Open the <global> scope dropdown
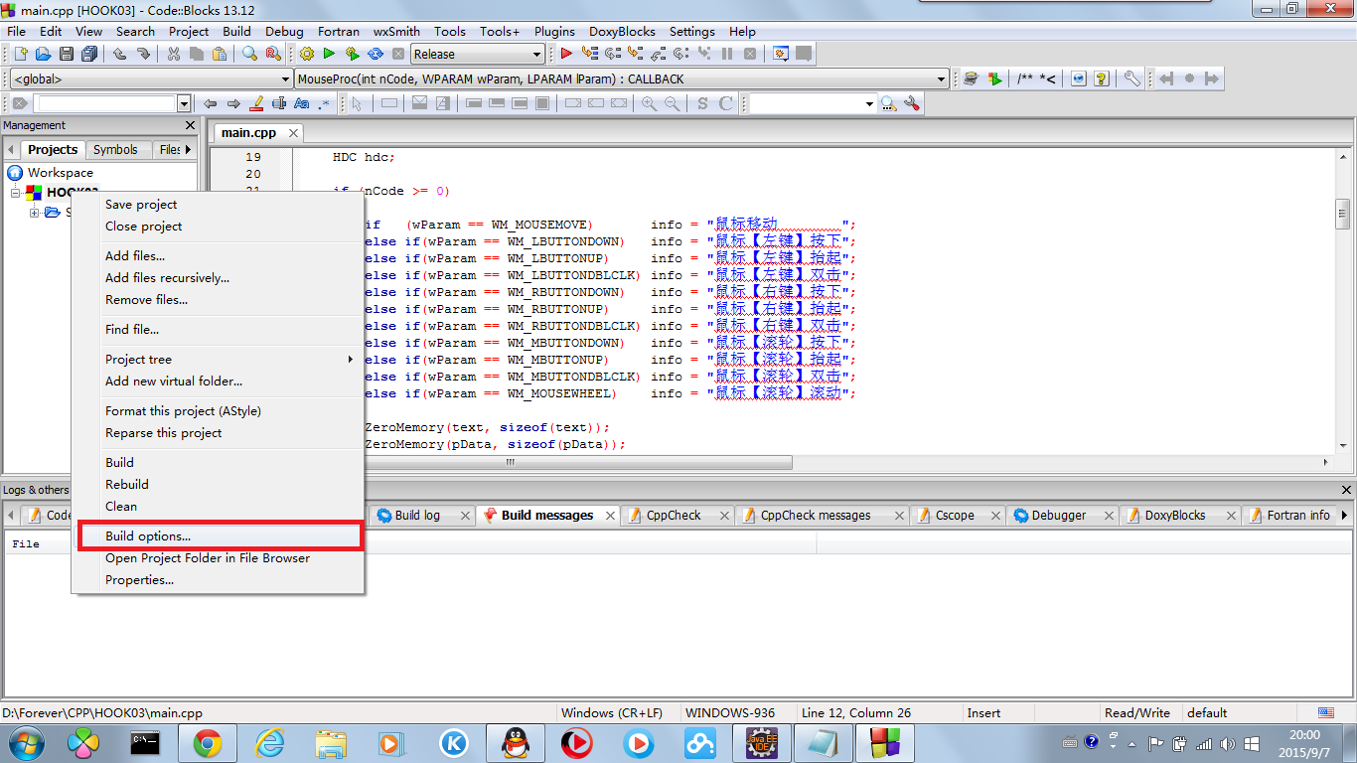 (x=285, y=78)
